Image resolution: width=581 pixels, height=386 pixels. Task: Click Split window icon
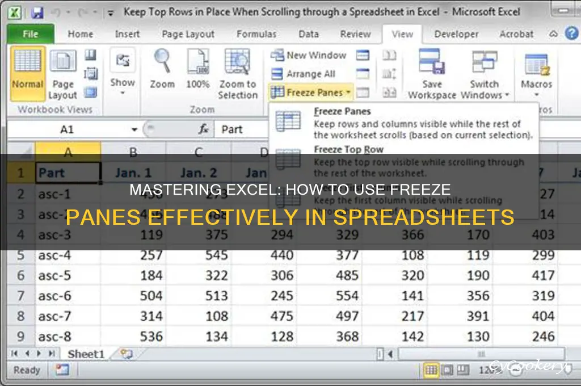click(x=363, y=56)
